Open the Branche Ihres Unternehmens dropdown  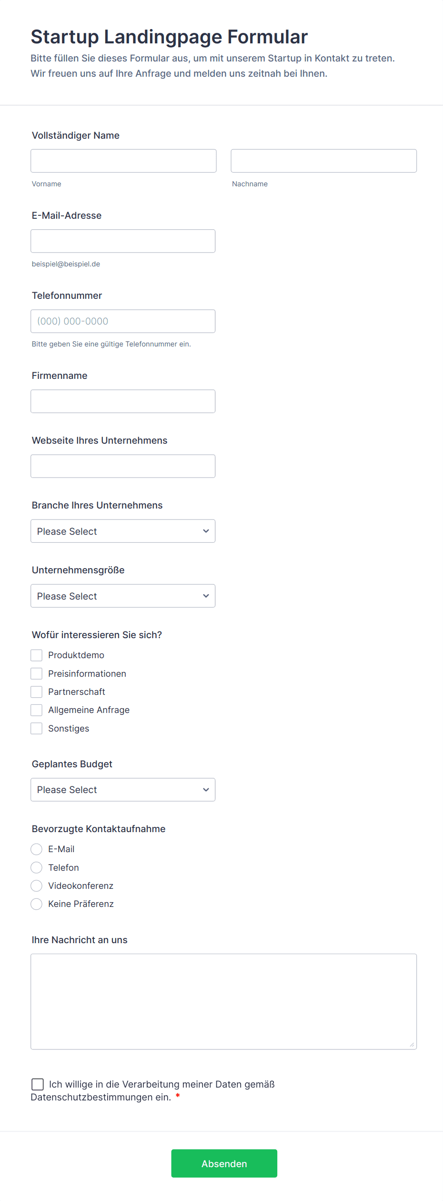tap(123, 531)
